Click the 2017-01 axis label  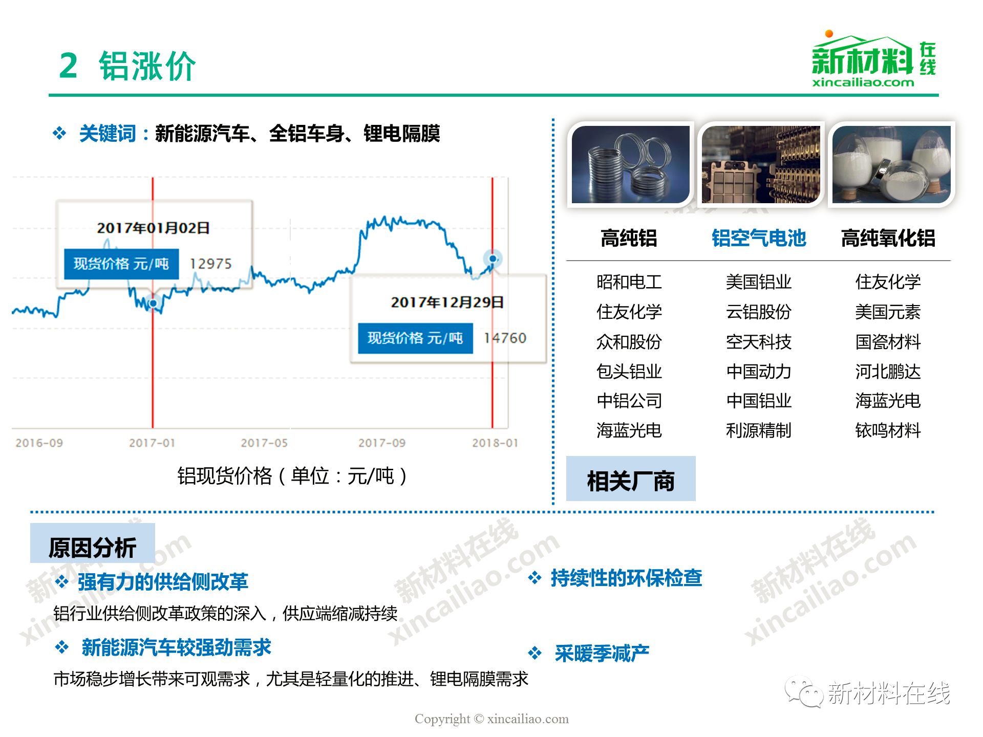tap(152, 443)
